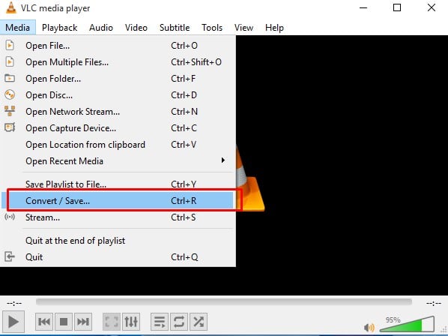Minimize the VLC window
The width and height of the screenshot is (448, 336).
pyautogui.click(x=363, y=7)
